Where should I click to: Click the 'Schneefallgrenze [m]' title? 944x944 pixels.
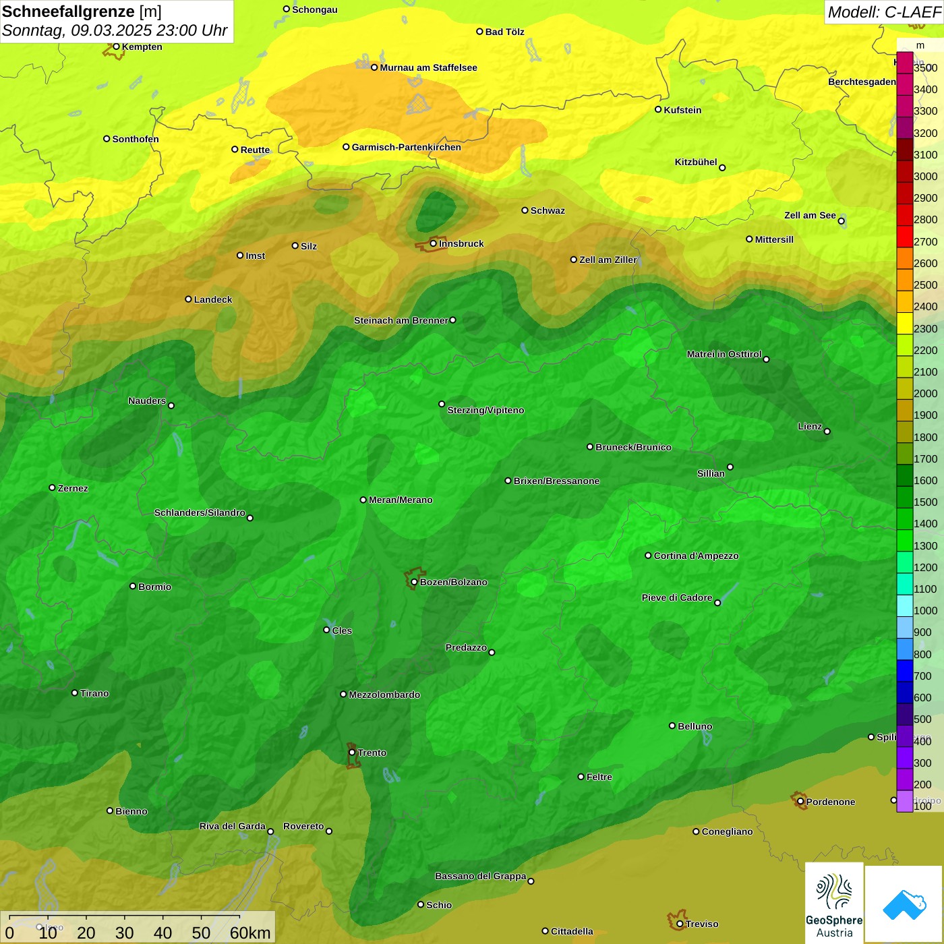pos(82,11)
